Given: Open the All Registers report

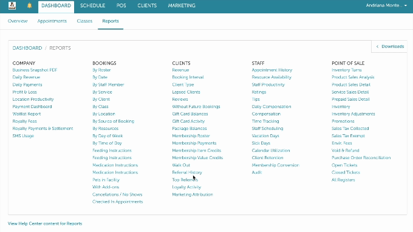Looking at the screenshot, I should [343, 180].
